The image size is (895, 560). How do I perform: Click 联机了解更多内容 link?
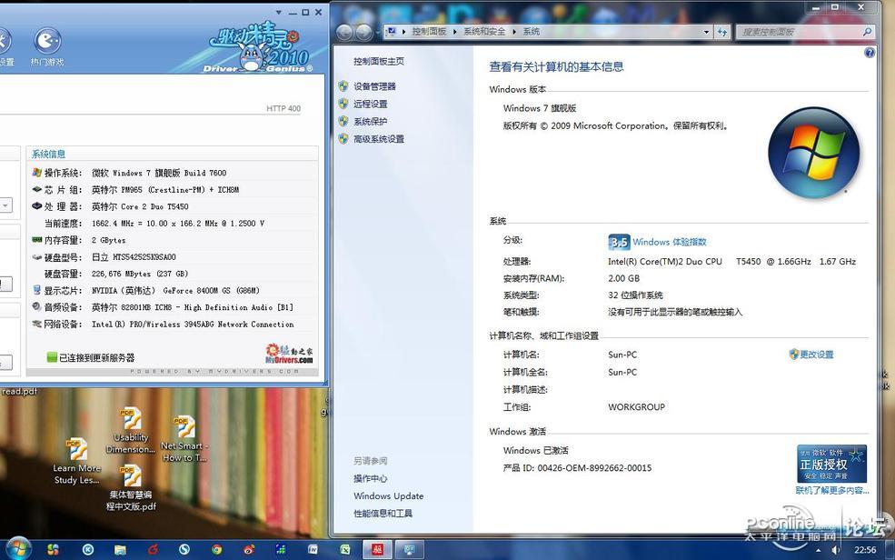(x=832, y=491)
